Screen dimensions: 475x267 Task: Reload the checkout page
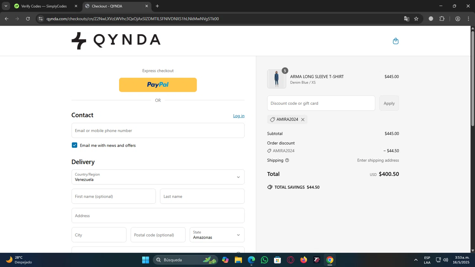click(x=28, y=19)
